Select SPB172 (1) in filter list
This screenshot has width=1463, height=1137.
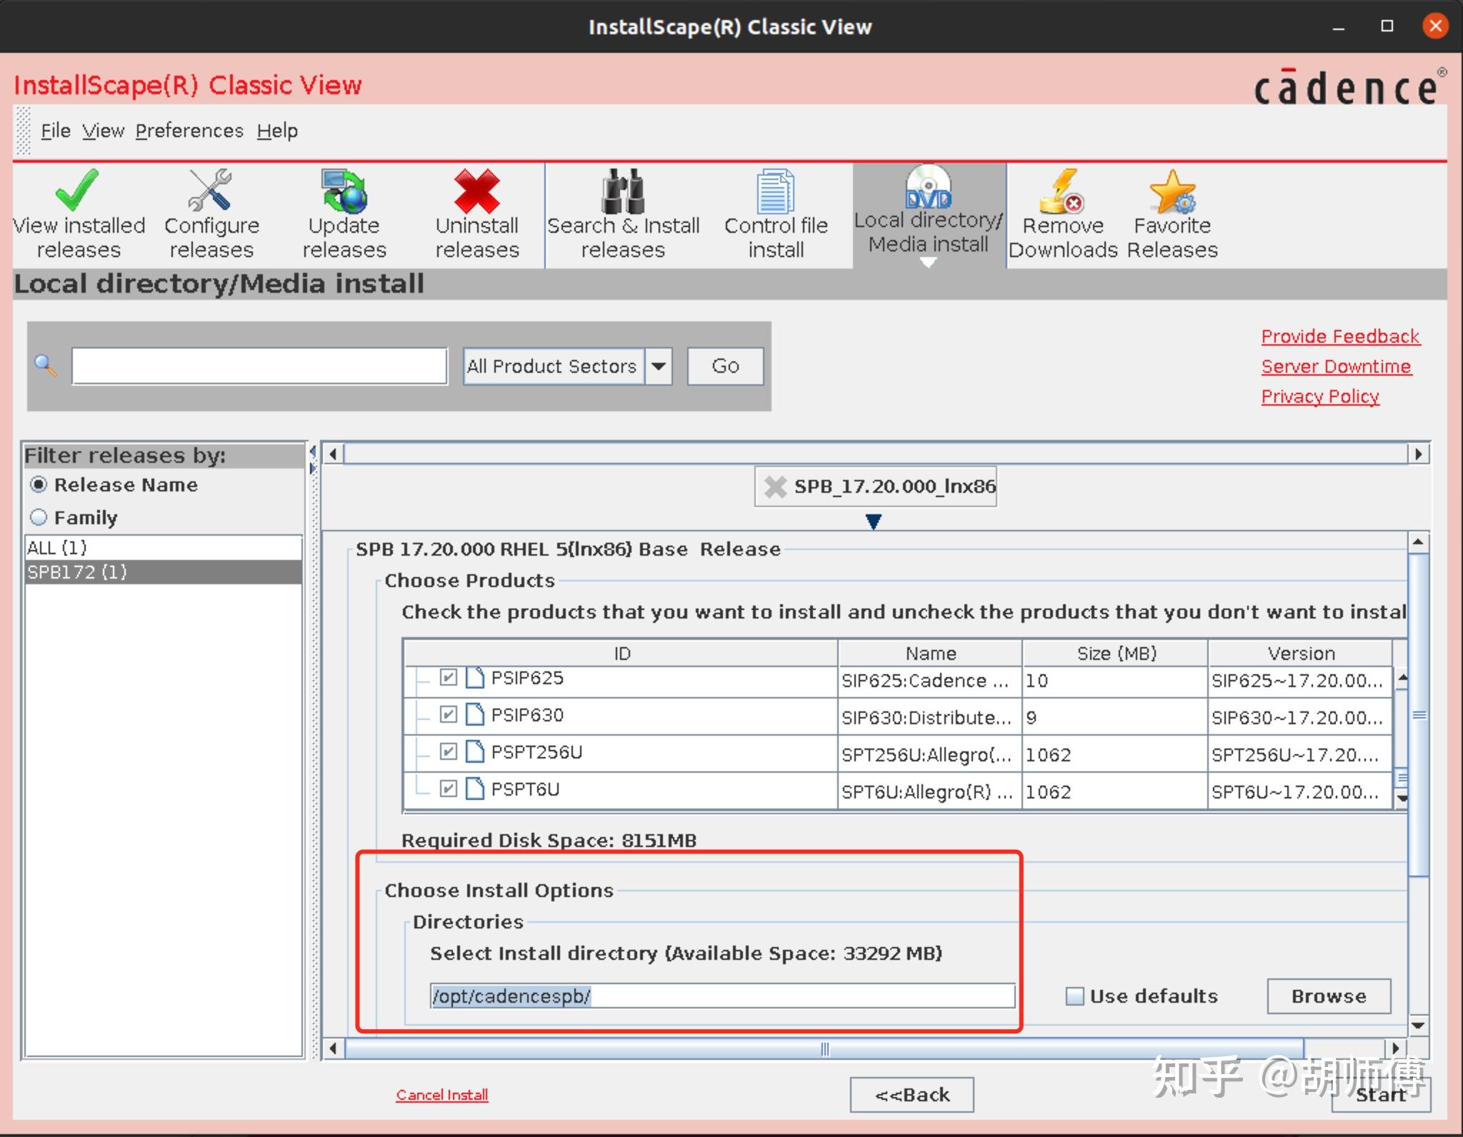tap(164, 572)
